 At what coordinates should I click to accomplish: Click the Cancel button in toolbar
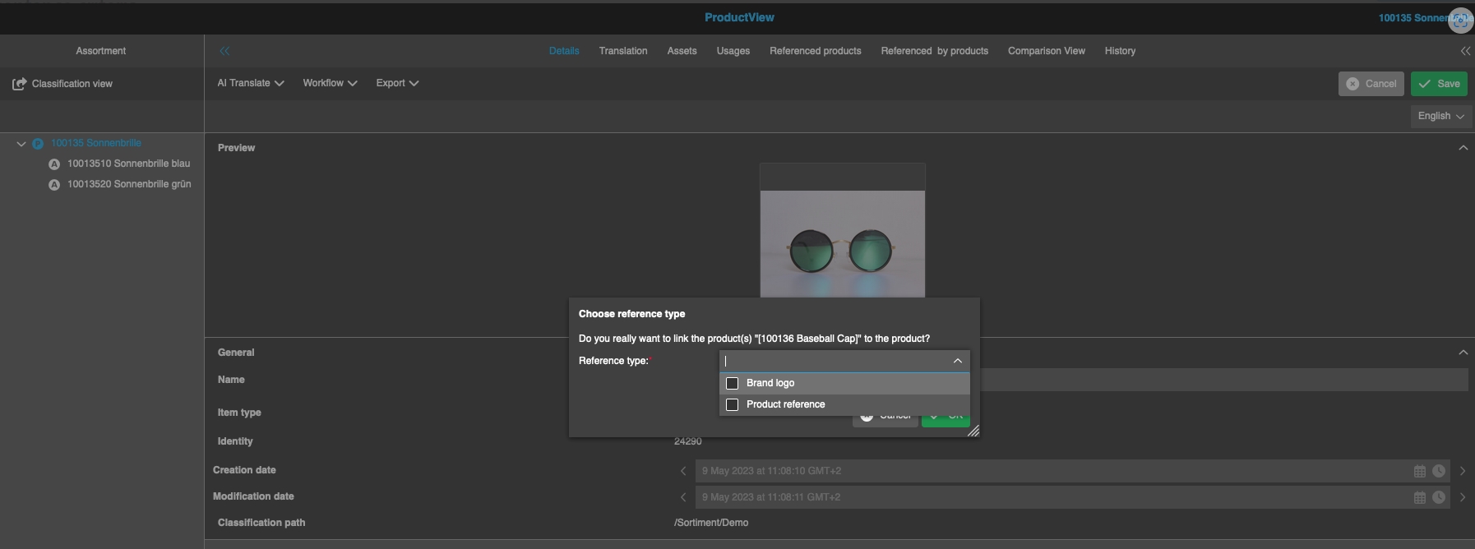pyautogui.click(x=1371, y=84)
